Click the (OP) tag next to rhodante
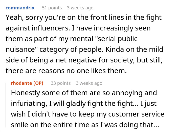Viewport: 177px width, 132px height. [38, 83]
